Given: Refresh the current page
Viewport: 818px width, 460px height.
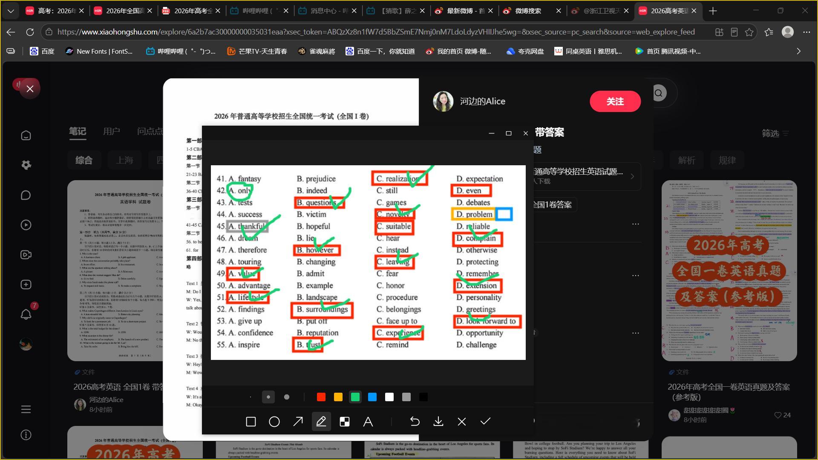Looking at the screenshot, I should pos(30,32).
